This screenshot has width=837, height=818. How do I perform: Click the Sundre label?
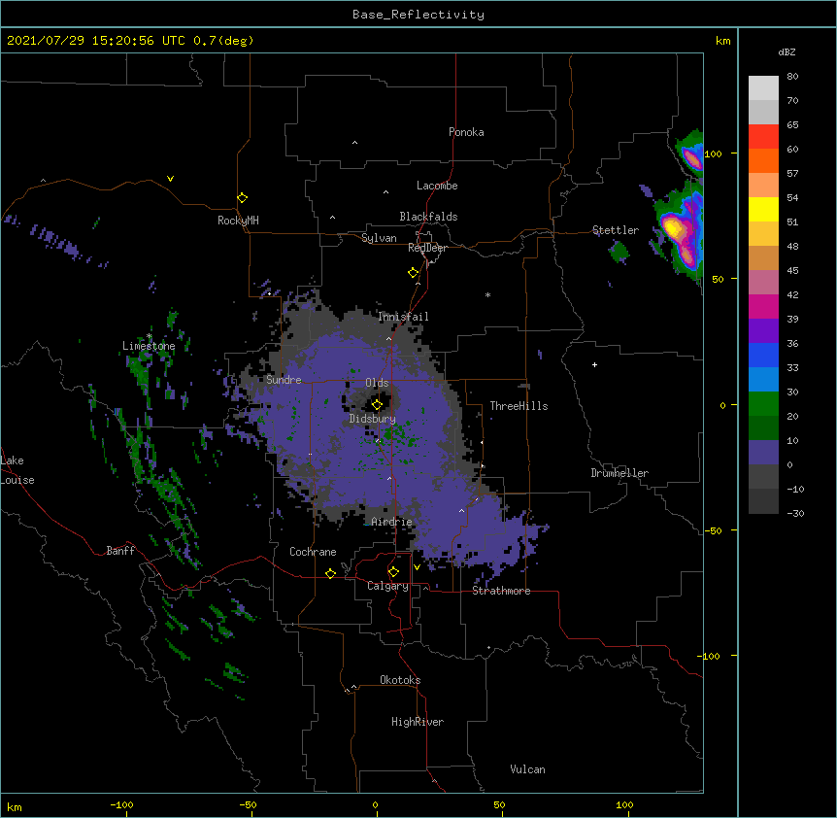pyautogui.click(x=284, y=380)
